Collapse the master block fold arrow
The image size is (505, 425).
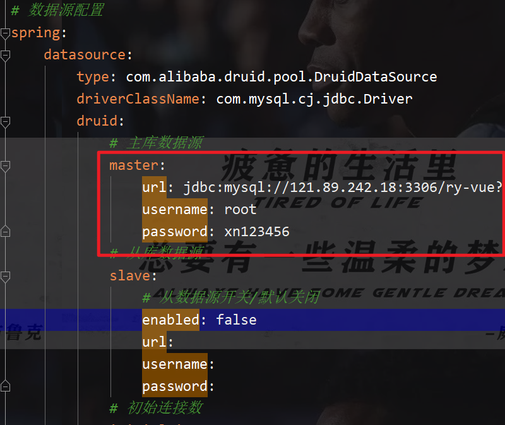[x=5, y=166]
